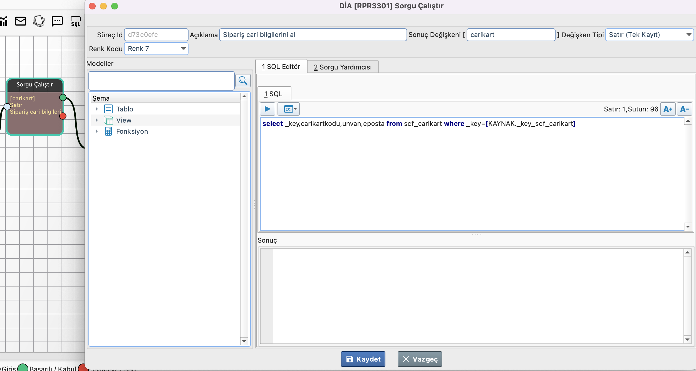Screen dimensions: 696x371
Task: Decrease editor font size with A-
Action: tap(684, 109)
